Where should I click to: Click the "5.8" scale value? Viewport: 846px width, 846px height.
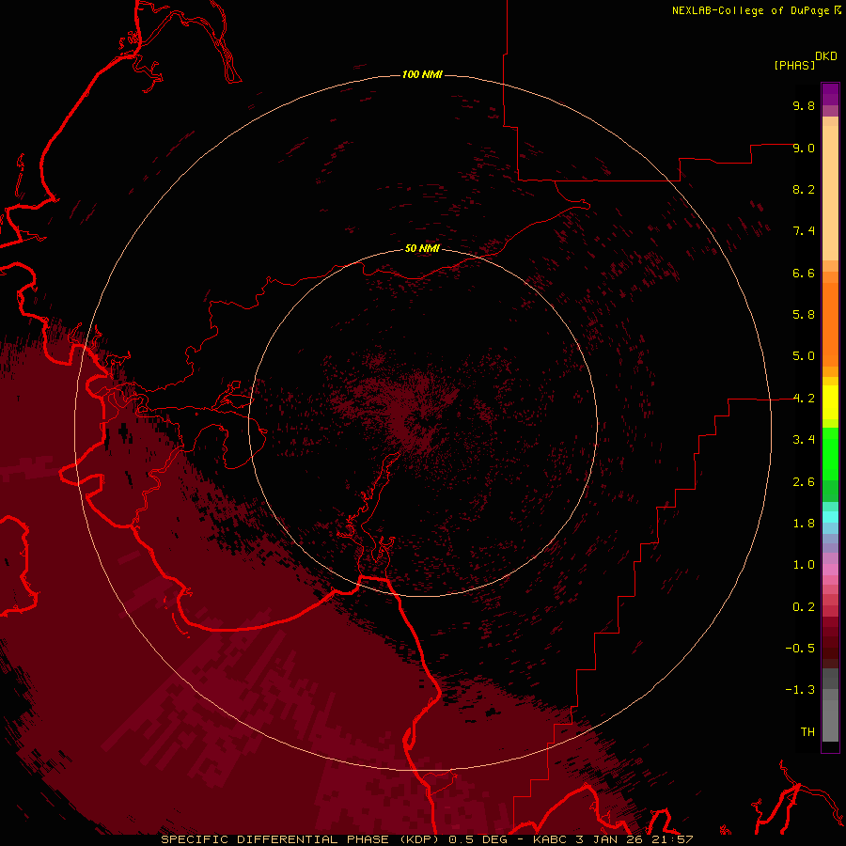coord(804,315)
